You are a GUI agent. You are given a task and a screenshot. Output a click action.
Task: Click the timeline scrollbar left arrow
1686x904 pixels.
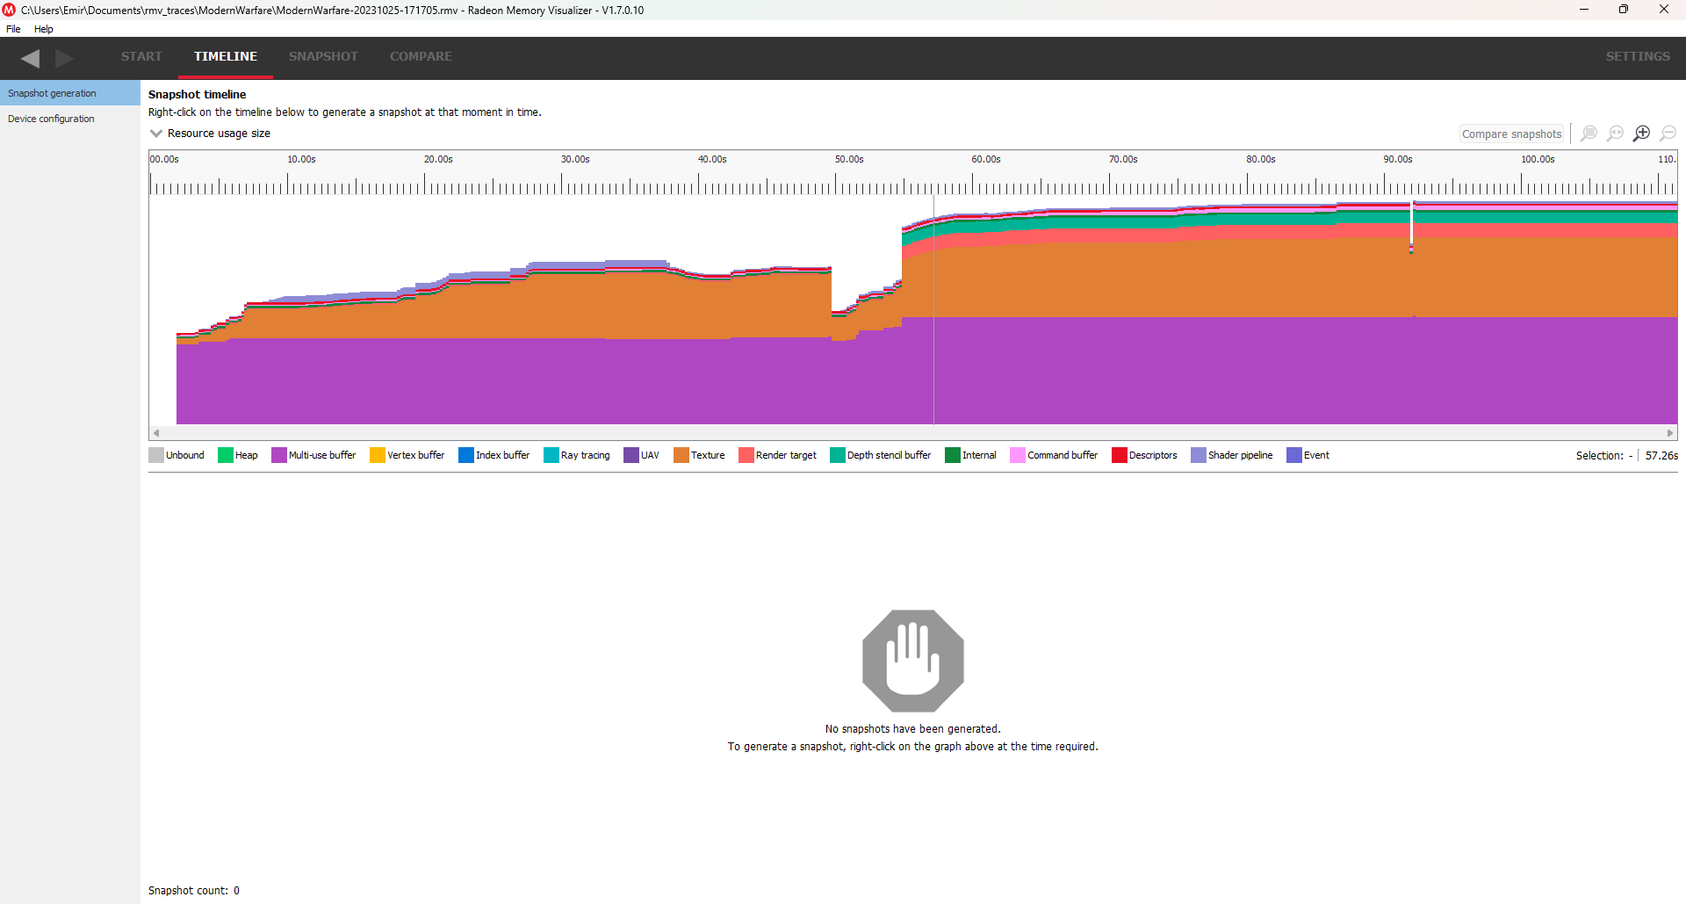(156, 433)
